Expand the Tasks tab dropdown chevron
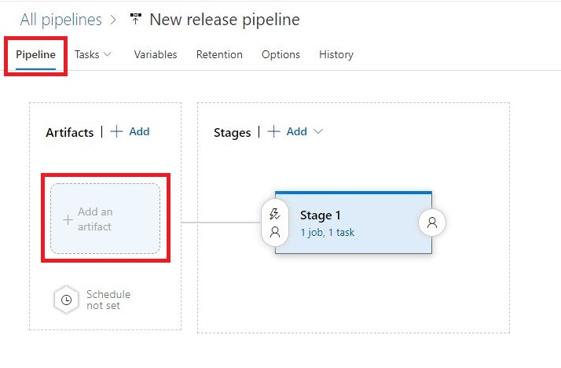 (108, 54)
